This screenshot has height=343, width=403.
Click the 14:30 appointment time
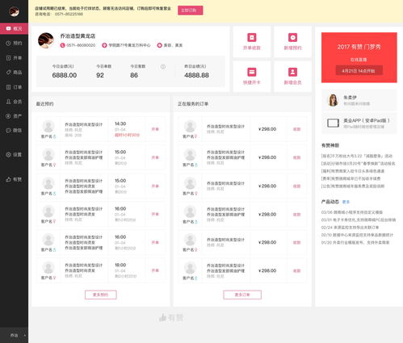[120, 123]
